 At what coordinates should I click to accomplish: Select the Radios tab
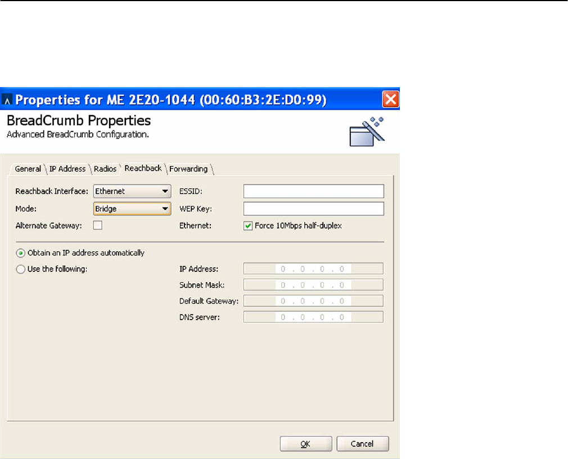coord(105,169)
